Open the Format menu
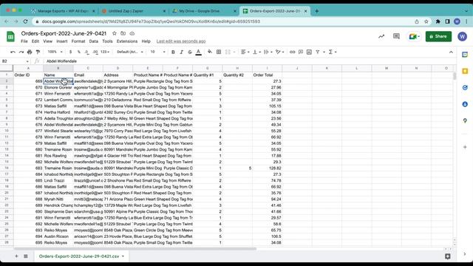 point(78,41)
